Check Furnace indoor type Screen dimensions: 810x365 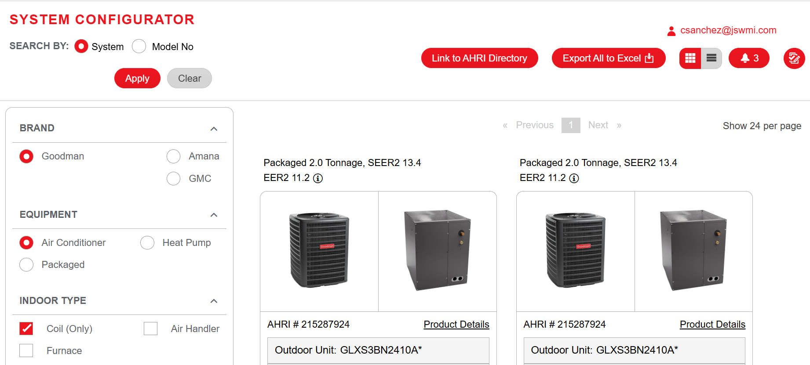pos(26,351)
